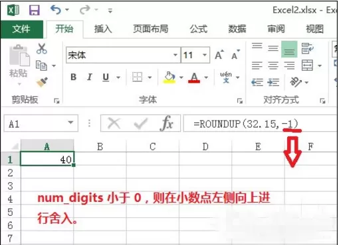Image resolution: width=339 pixels, height=245 pixels.
Task: Toggle bold formatting B
Action: [x=74, y=77]
